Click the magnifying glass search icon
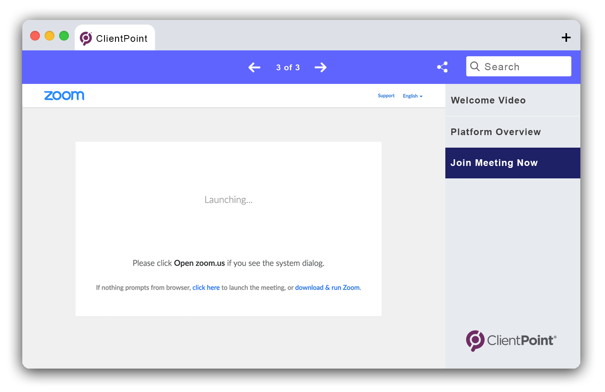Viewport: 605px width, 392px height. (x=475, y=66)
